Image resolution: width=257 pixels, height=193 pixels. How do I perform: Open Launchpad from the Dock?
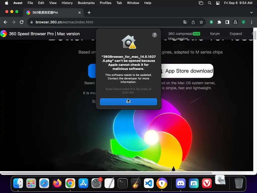coord(31,183)
